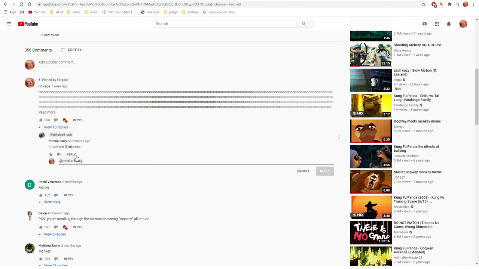Click the YouTube search box
479x269 pixels.
click(x=224, y=24)
